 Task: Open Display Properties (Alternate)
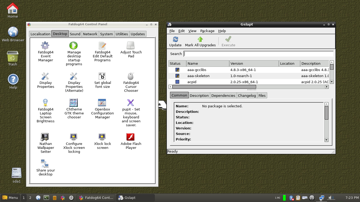[x=74, y=76]
